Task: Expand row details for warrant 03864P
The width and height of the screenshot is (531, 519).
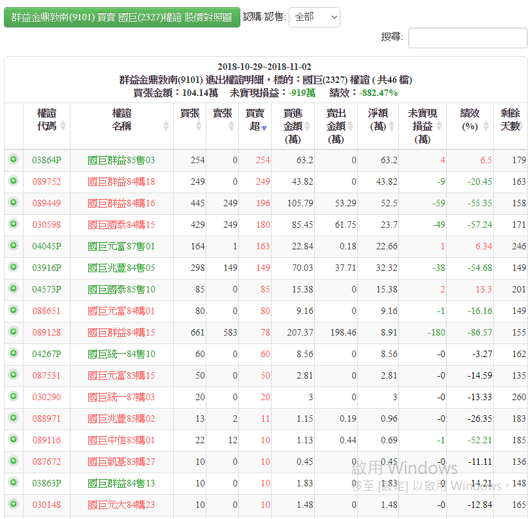Action: (x=13, y=160)
